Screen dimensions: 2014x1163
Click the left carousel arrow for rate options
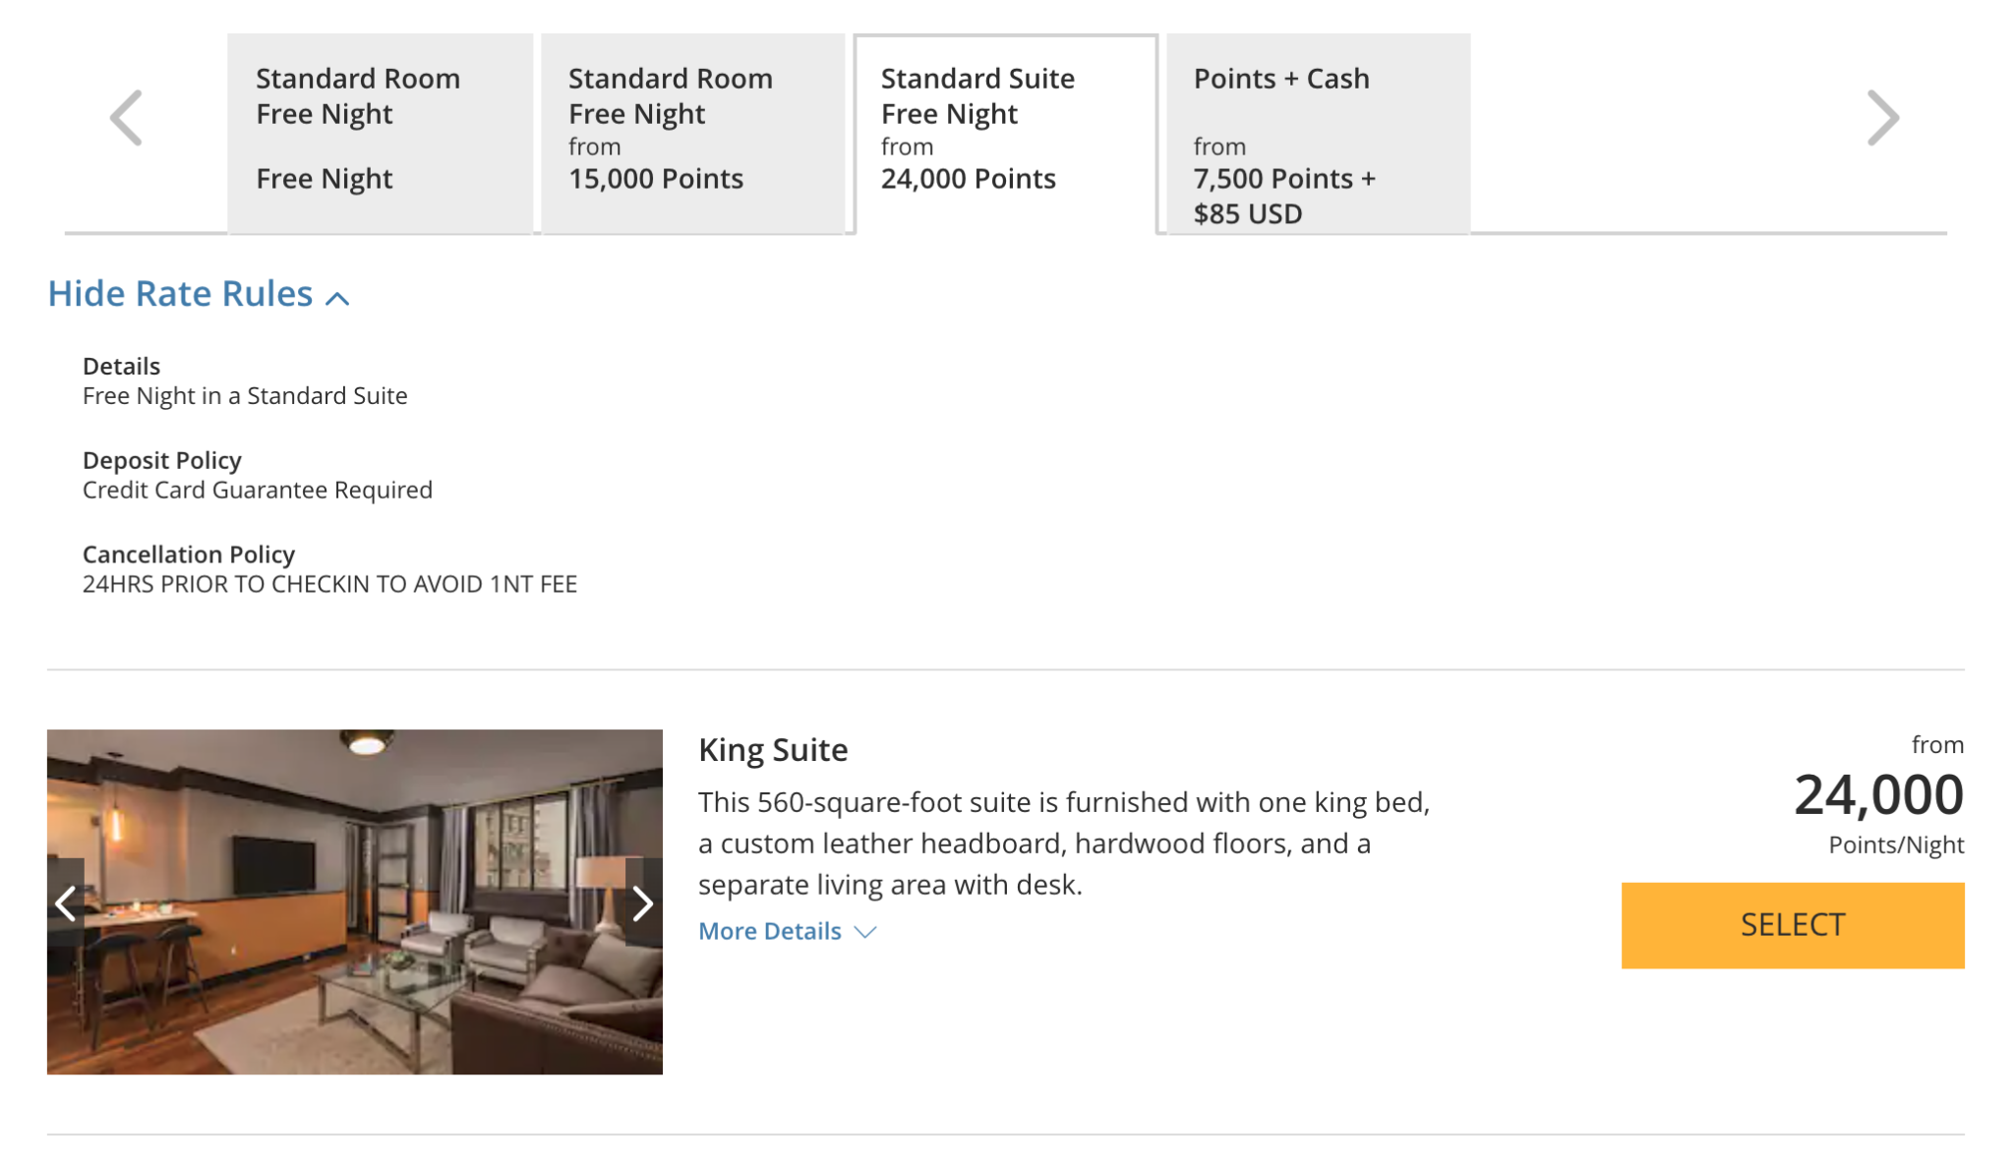coord(126,116)
